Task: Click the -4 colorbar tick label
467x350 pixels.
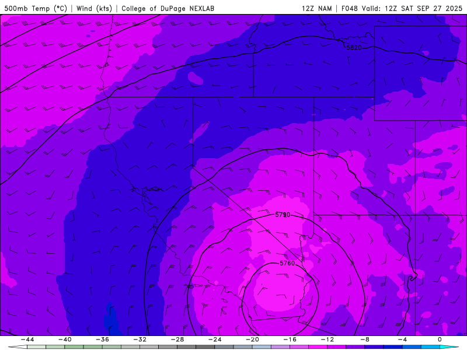Action: (403, 339)
